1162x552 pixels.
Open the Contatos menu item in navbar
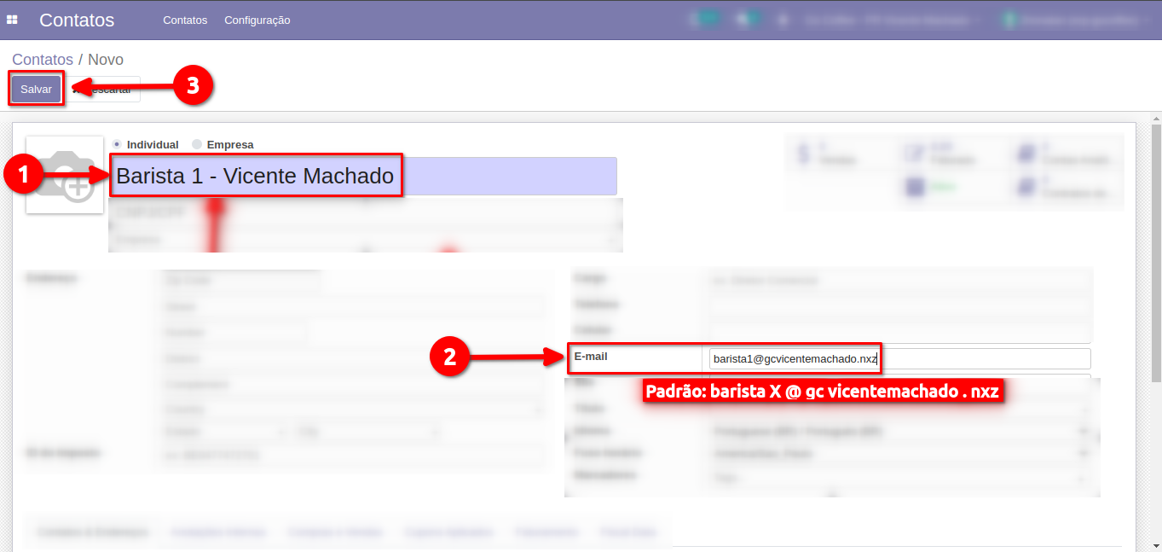point(185,20)
